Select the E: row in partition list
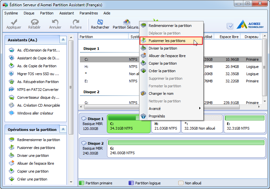Screen dimensions: 270x189 tap(170, 81)
